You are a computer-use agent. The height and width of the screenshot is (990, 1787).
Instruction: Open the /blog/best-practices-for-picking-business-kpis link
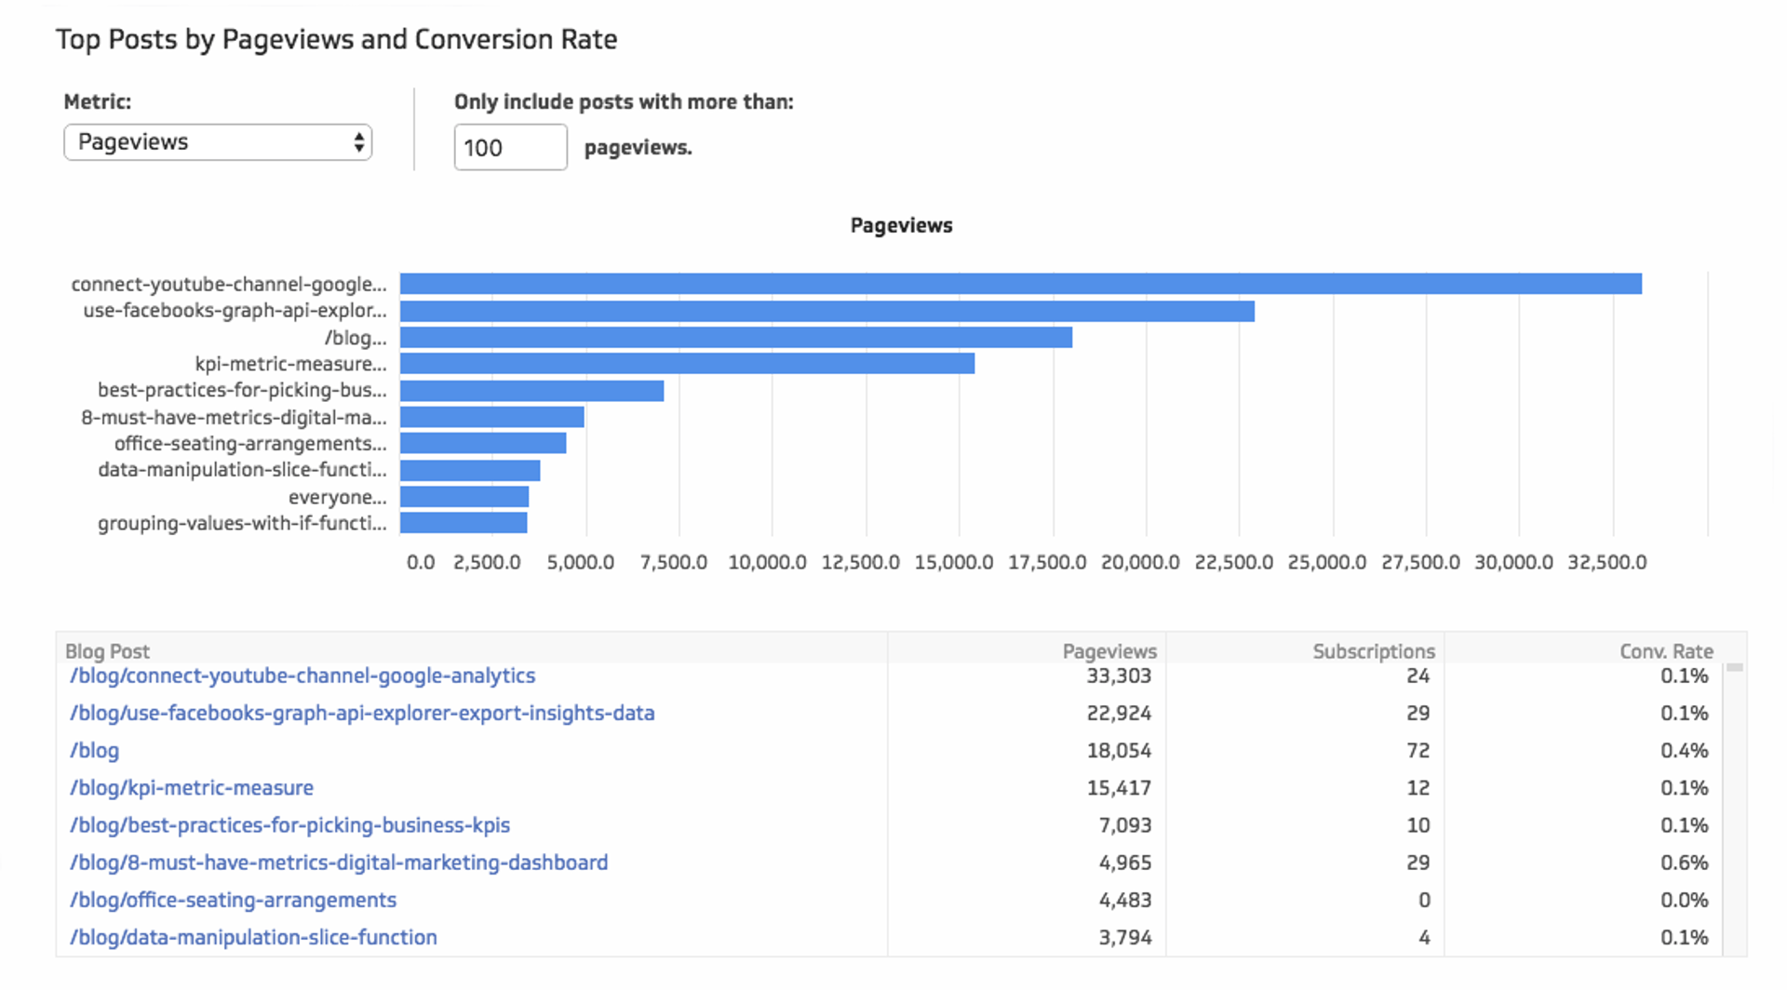[289, 824]
